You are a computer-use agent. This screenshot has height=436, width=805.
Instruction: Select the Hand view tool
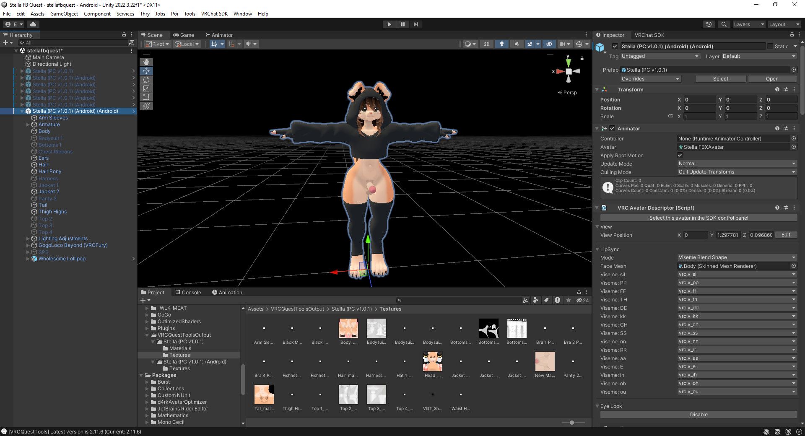coord(146,62)
